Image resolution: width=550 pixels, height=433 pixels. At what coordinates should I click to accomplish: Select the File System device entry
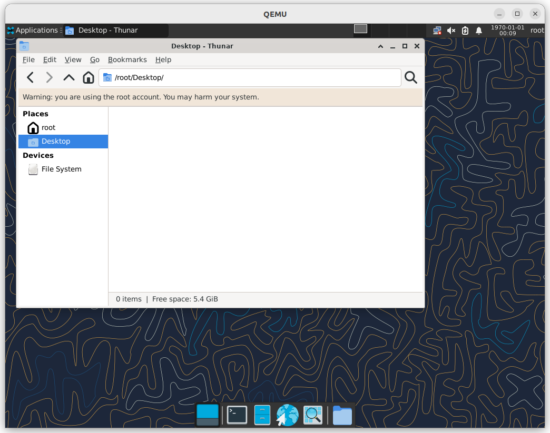[62, 169]
